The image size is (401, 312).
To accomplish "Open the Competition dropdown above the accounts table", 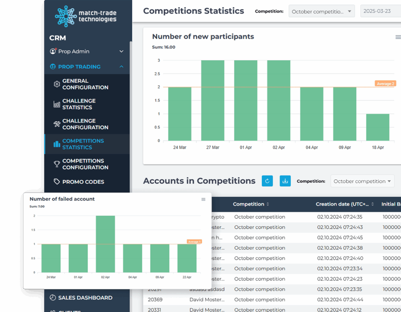I will tap(362, 181).
